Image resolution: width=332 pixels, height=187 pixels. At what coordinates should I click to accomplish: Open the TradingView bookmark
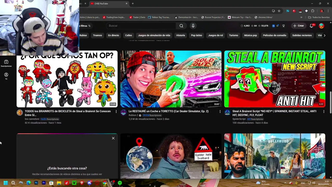click(x=114, y=17)
